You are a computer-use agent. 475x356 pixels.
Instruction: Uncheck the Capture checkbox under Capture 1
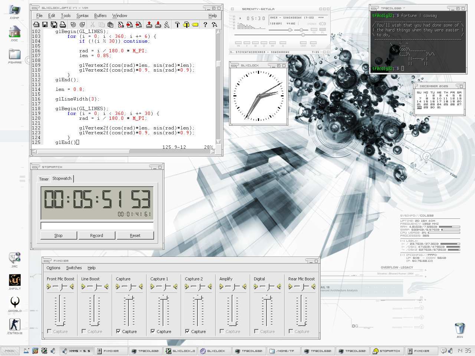[x=153, y=331]
